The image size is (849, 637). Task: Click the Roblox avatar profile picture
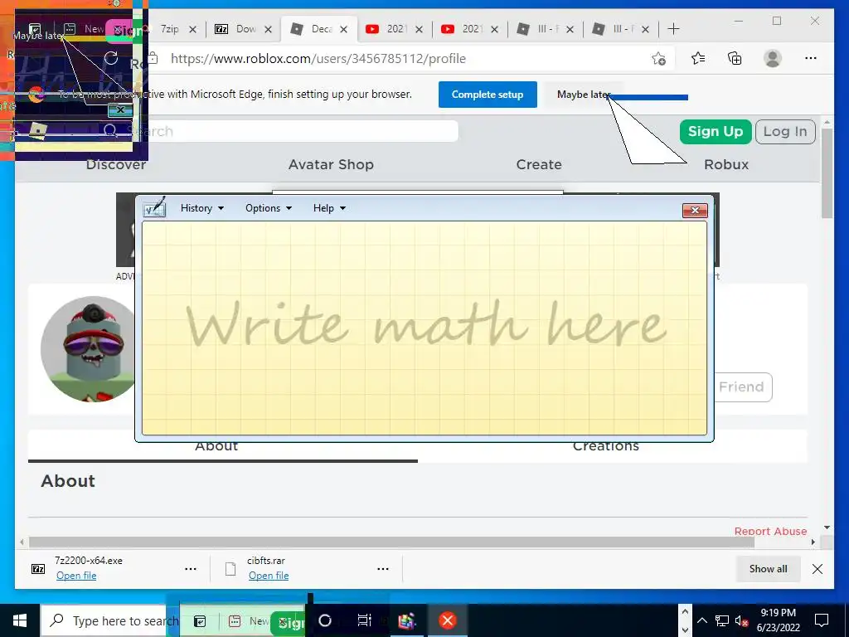[x=88, y=349]
